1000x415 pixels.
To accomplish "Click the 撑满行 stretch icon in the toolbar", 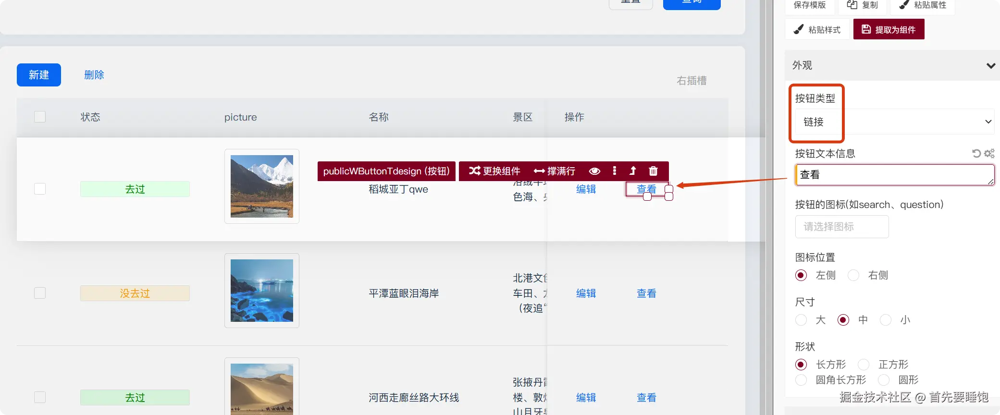I will tap(539, 171).
